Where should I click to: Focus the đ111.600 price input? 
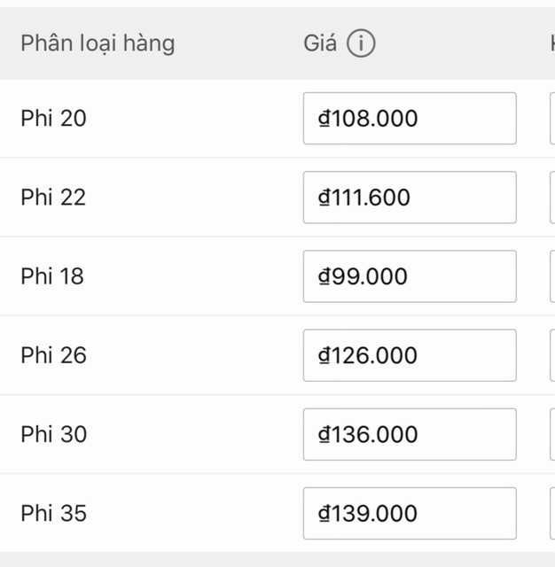[x=410, y=197]
